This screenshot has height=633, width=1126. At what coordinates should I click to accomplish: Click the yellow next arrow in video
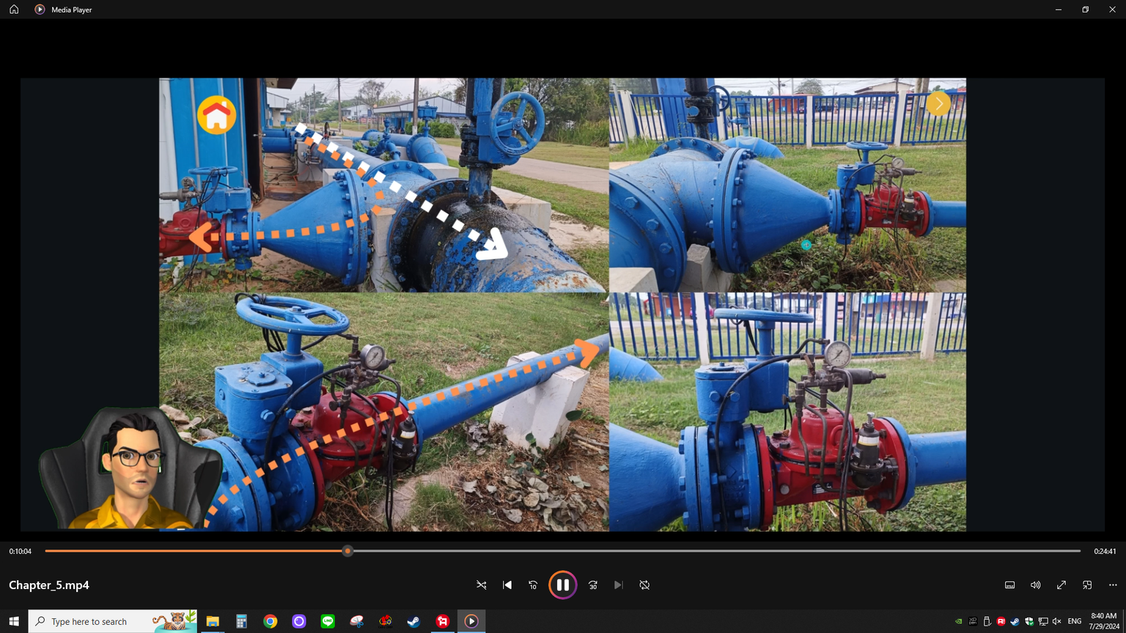[x=938, y=104]
